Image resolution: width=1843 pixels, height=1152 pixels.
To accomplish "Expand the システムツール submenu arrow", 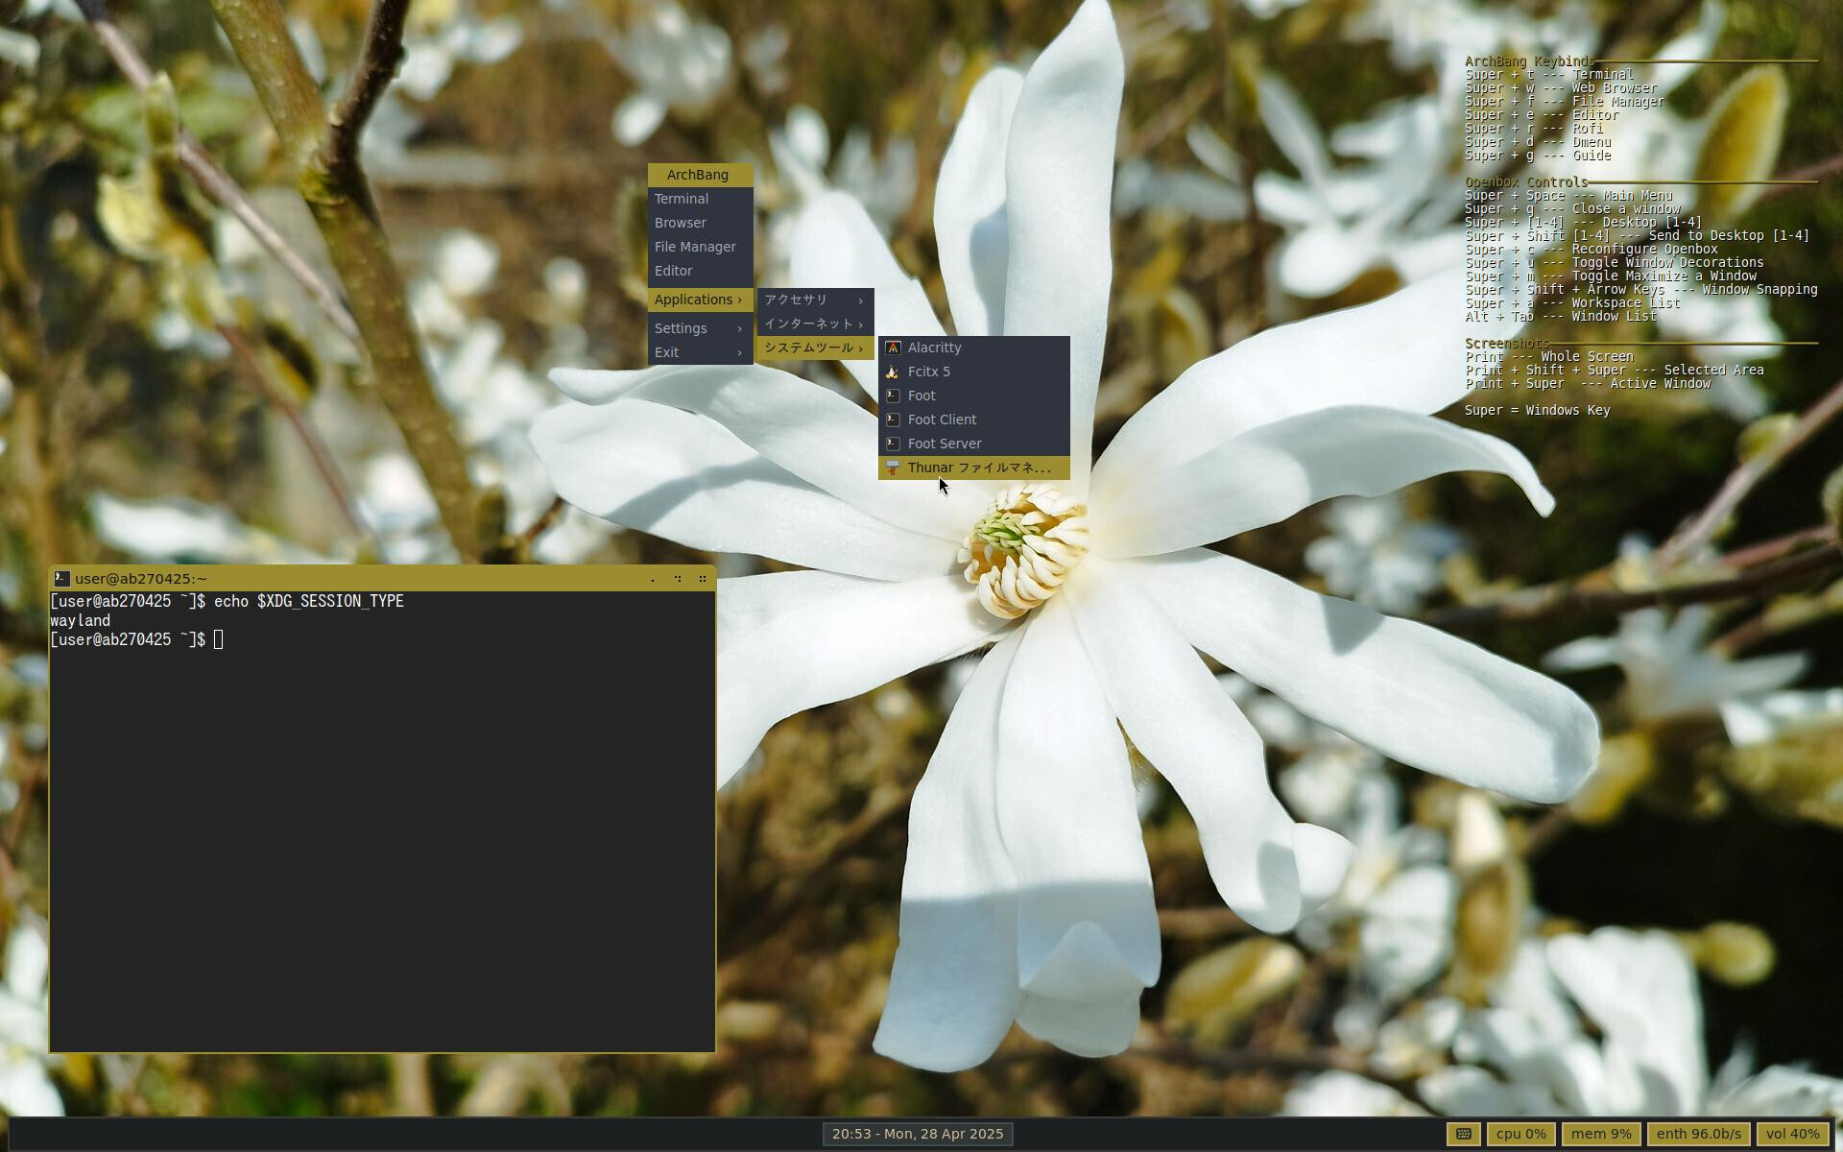I will [860, 348].
